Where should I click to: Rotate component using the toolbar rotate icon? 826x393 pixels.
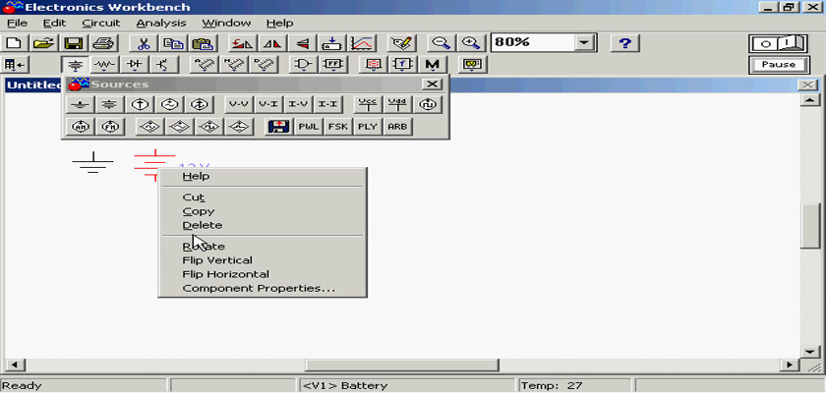(x=242, y=42)
